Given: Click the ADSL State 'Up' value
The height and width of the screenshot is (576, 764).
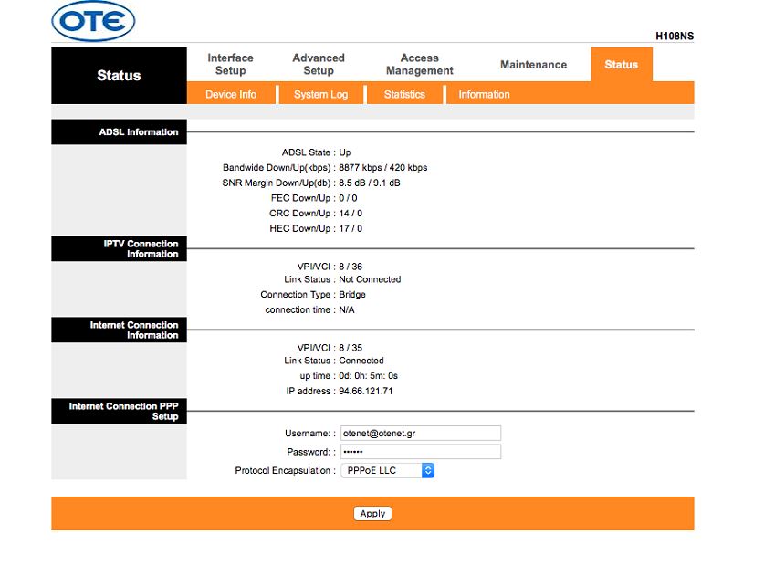Looking at the screenshot, I should click(344, 152).
